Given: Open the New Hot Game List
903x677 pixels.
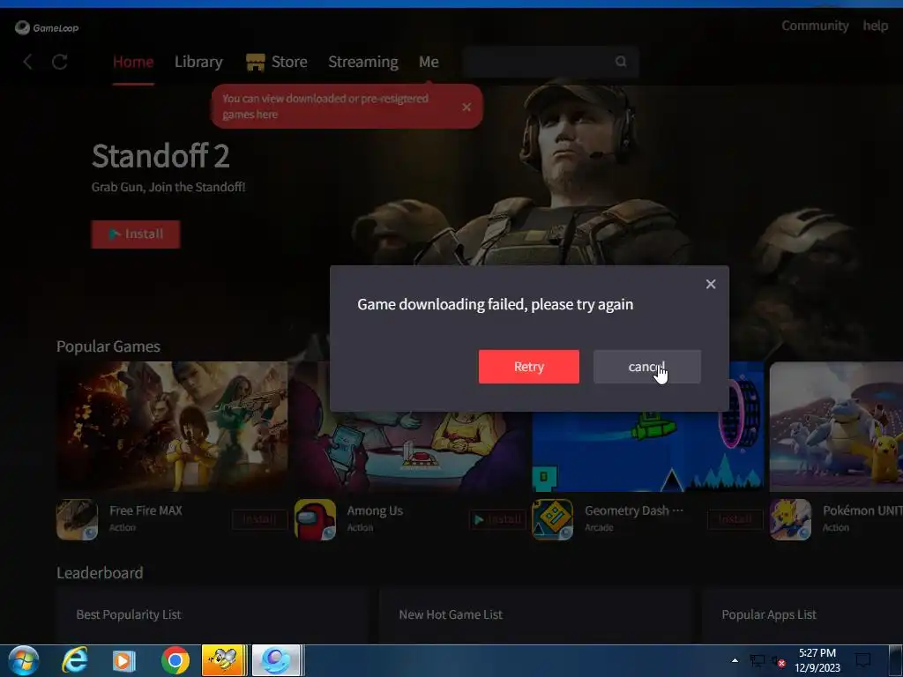Looking at the screenshot, I should [x=451, y=614].
